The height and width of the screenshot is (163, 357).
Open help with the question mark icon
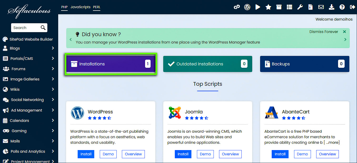click(342, 7)
